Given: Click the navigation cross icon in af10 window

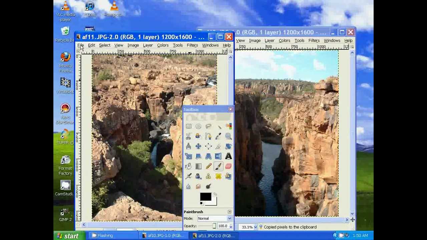Looking at the screenshot, I should (352, 220).
